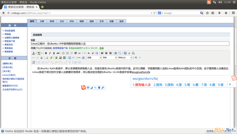
Task: Align text left
Action: (102, 53)
